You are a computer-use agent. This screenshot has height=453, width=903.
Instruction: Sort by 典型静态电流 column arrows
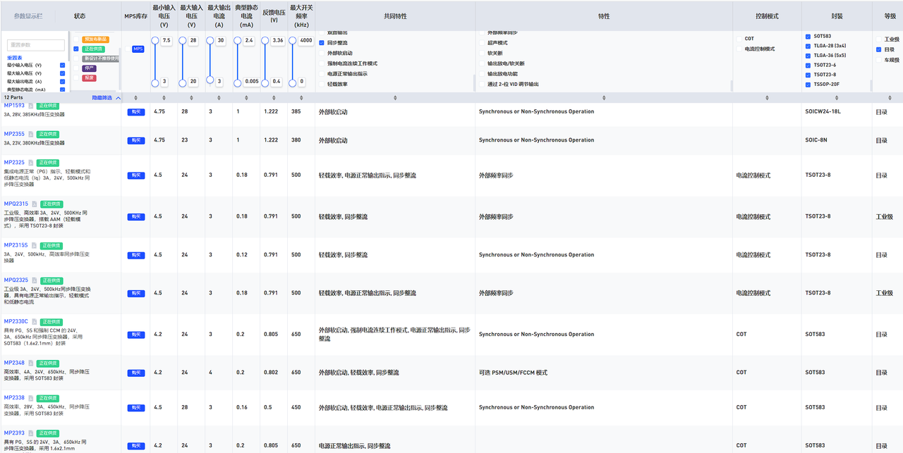click(x=246, y=98)
